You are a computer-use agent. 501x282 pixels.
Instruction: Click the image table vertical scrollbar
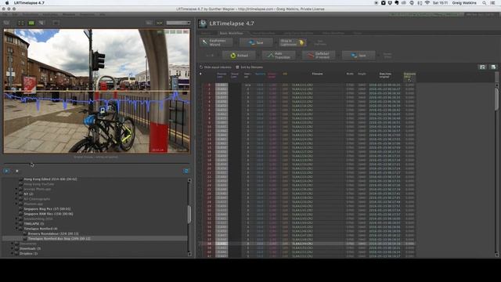click(496, 99)
